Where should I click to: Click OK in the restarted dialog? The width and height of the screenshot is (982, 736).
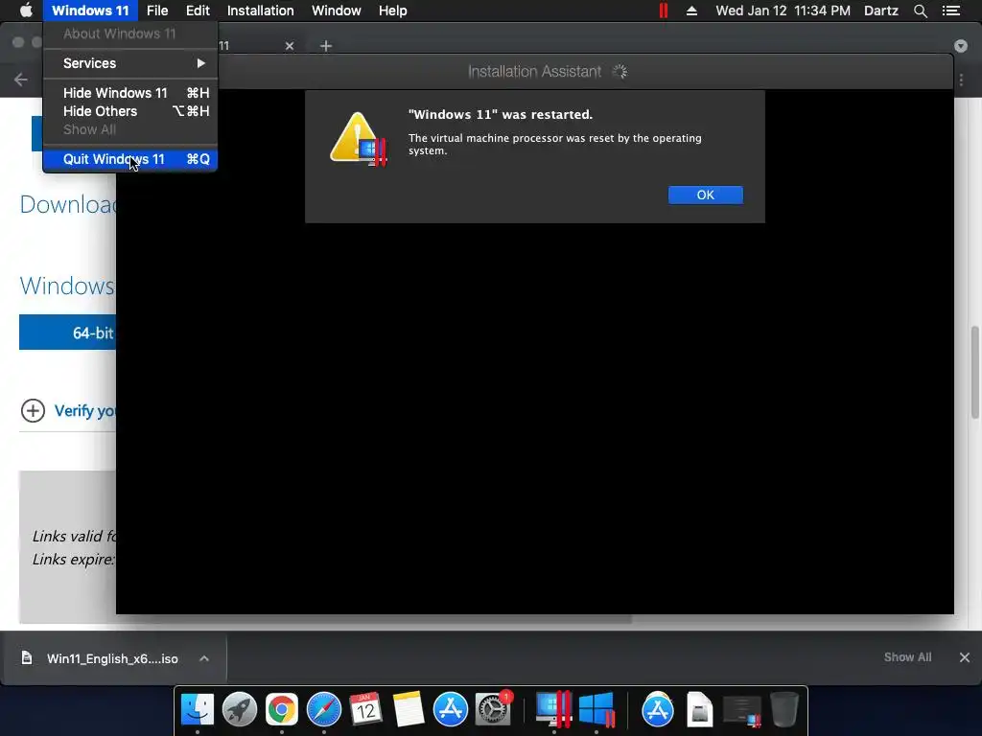[x=705, y=195]
